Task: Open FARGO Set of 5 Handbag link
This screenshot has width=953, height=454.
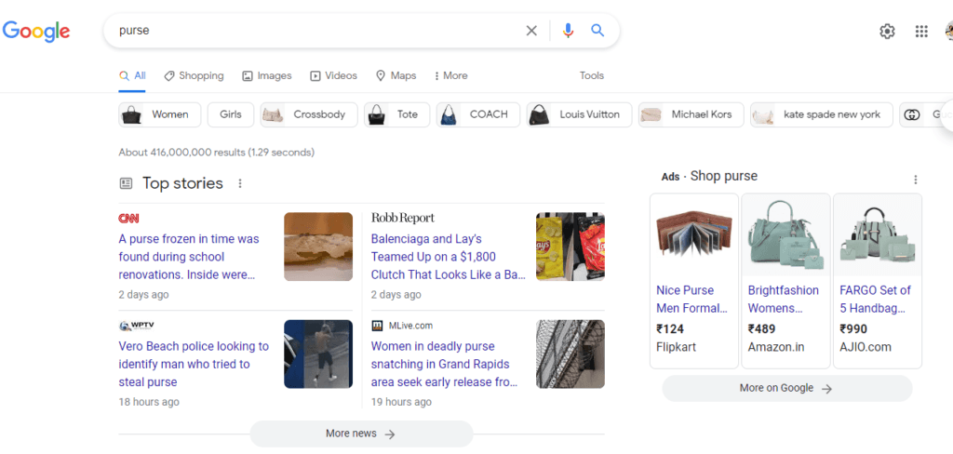Action: [875, 299]
